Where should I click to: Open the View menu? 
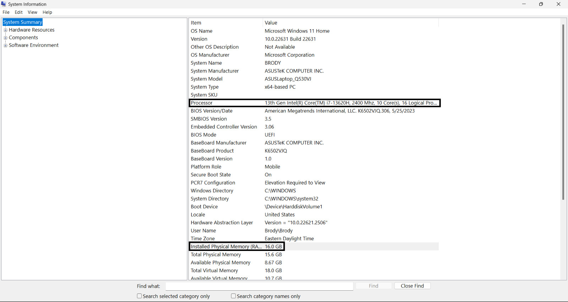[x=32, y=12]
